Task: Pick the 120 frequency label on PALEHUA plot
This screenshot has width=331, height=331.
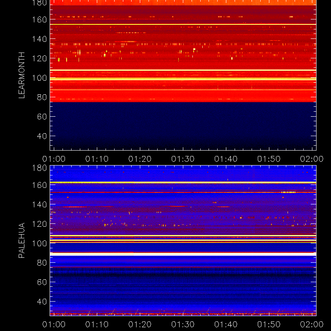Action: pos(39,224)
